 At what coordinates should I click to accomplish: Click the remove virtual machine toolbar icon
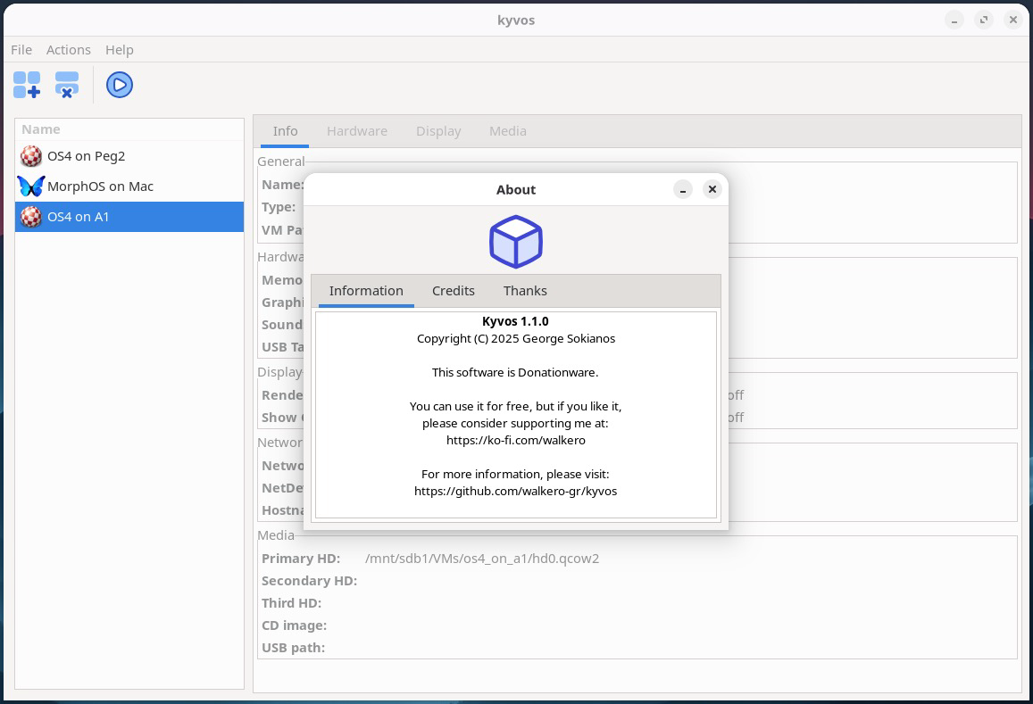click(67, 85)
